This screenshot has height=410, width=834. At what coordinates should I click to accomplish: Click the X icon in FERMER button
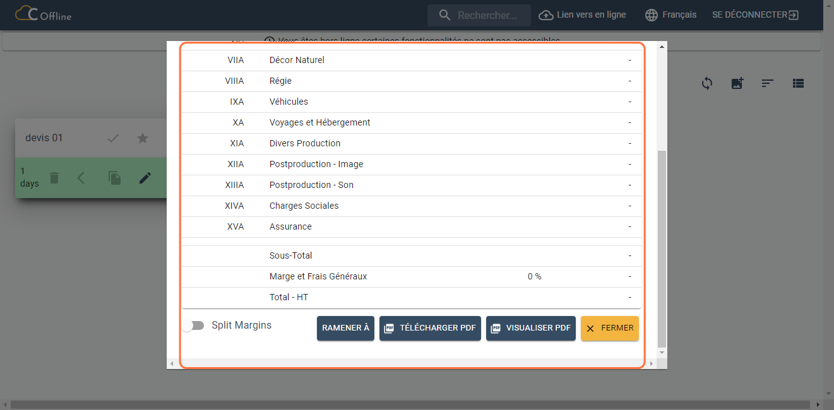(x=590, y=329)
